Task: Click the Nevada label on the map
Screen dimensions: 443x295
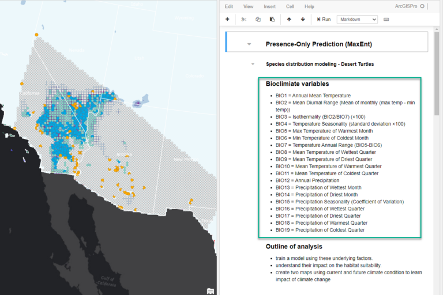Action: (77, 50)
